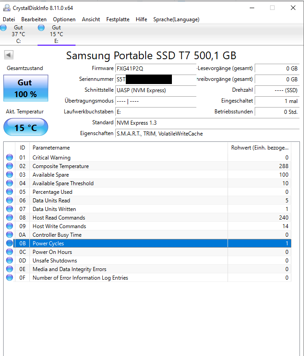Open the Bearbeiten menu
Viewport: 304px width, 356px height.
click(34, 19)
